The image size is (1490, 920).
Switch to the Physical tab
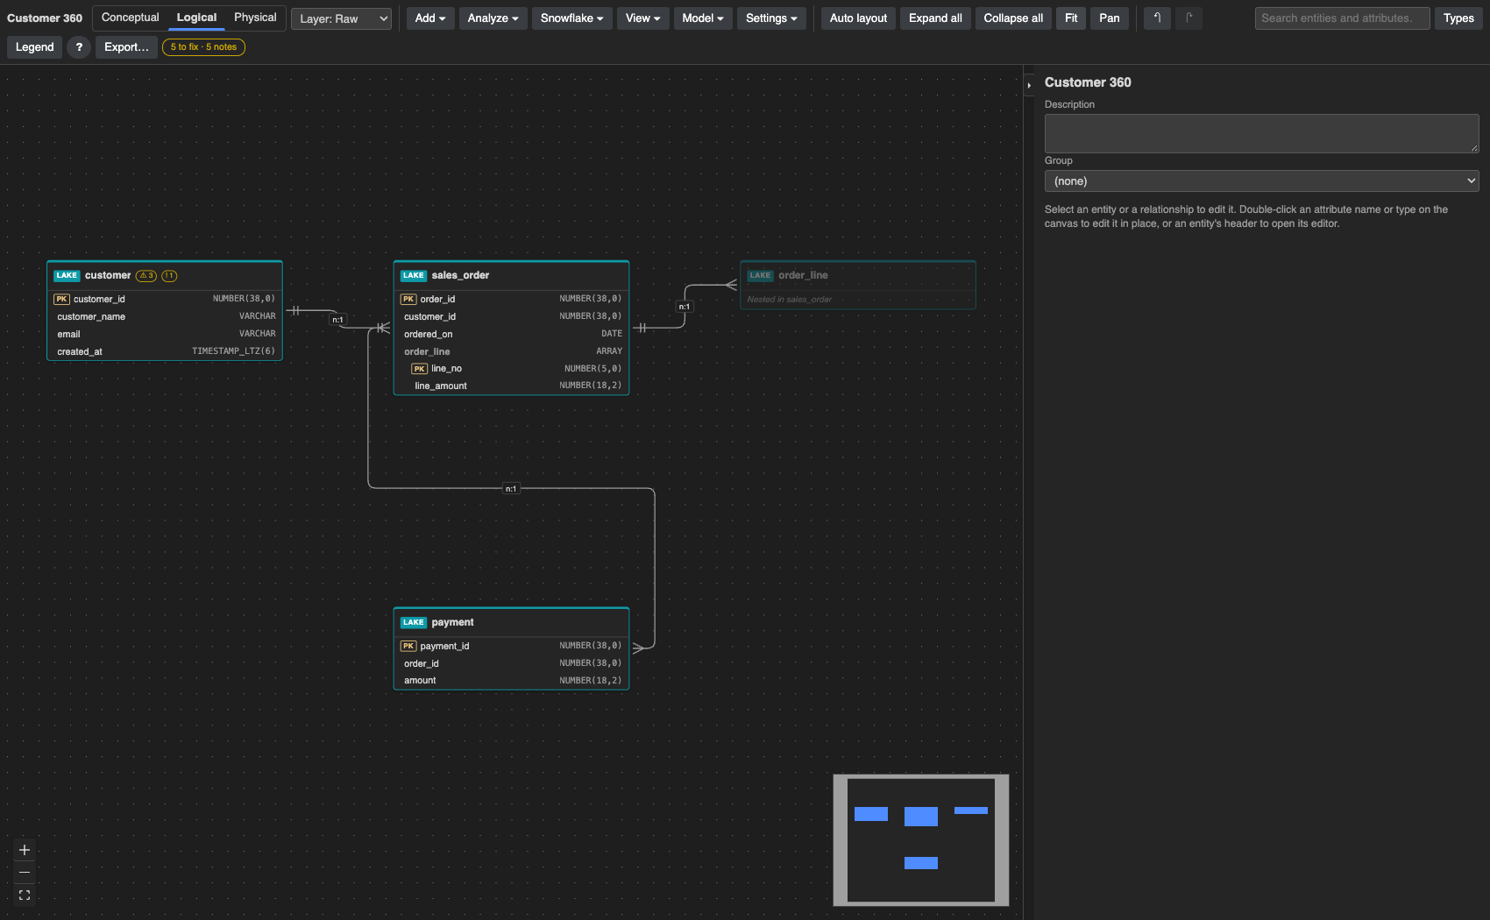coord(255,18)
